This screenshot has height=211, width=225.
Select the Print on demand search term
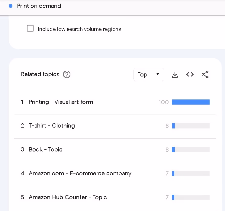tap(39, 6)
